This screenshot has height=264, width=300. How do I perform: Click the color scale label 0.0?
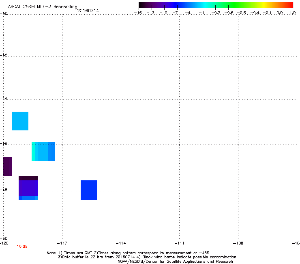click(280, 13)
